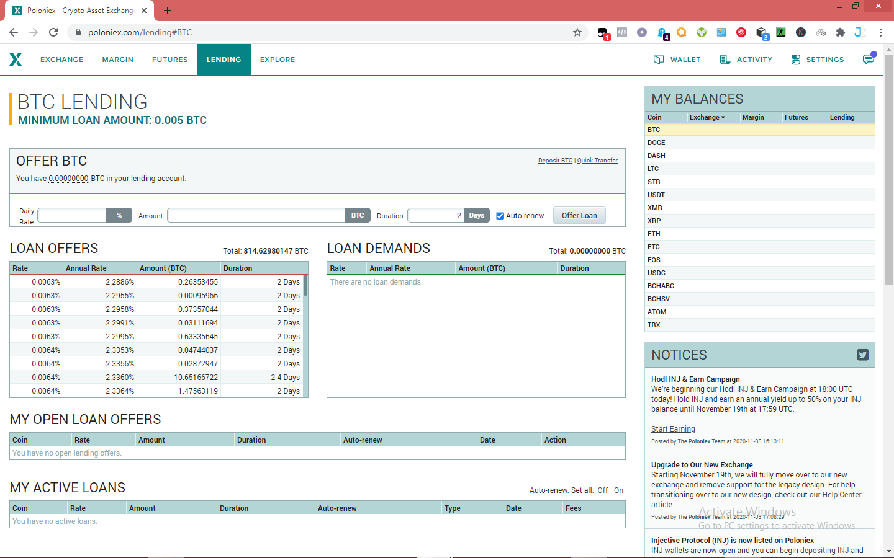Open the Extensions puzzle-piece menu
Viewport: 894px width, 558px height.
coord(841,32)
